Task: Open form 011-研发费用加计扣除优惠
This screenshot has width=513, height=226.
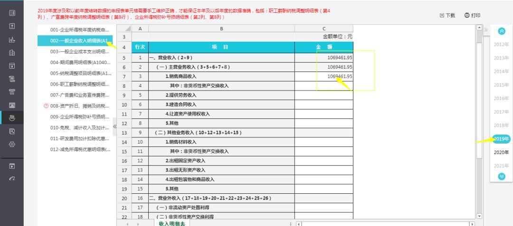Action: point(79,139)
